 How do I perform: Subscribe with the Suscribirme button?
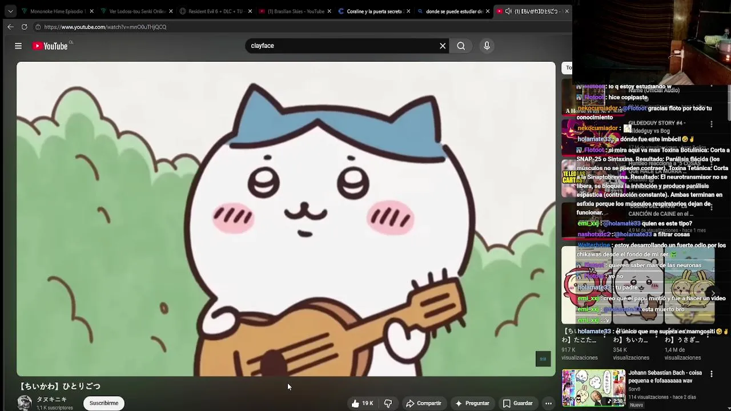[104, 403]
